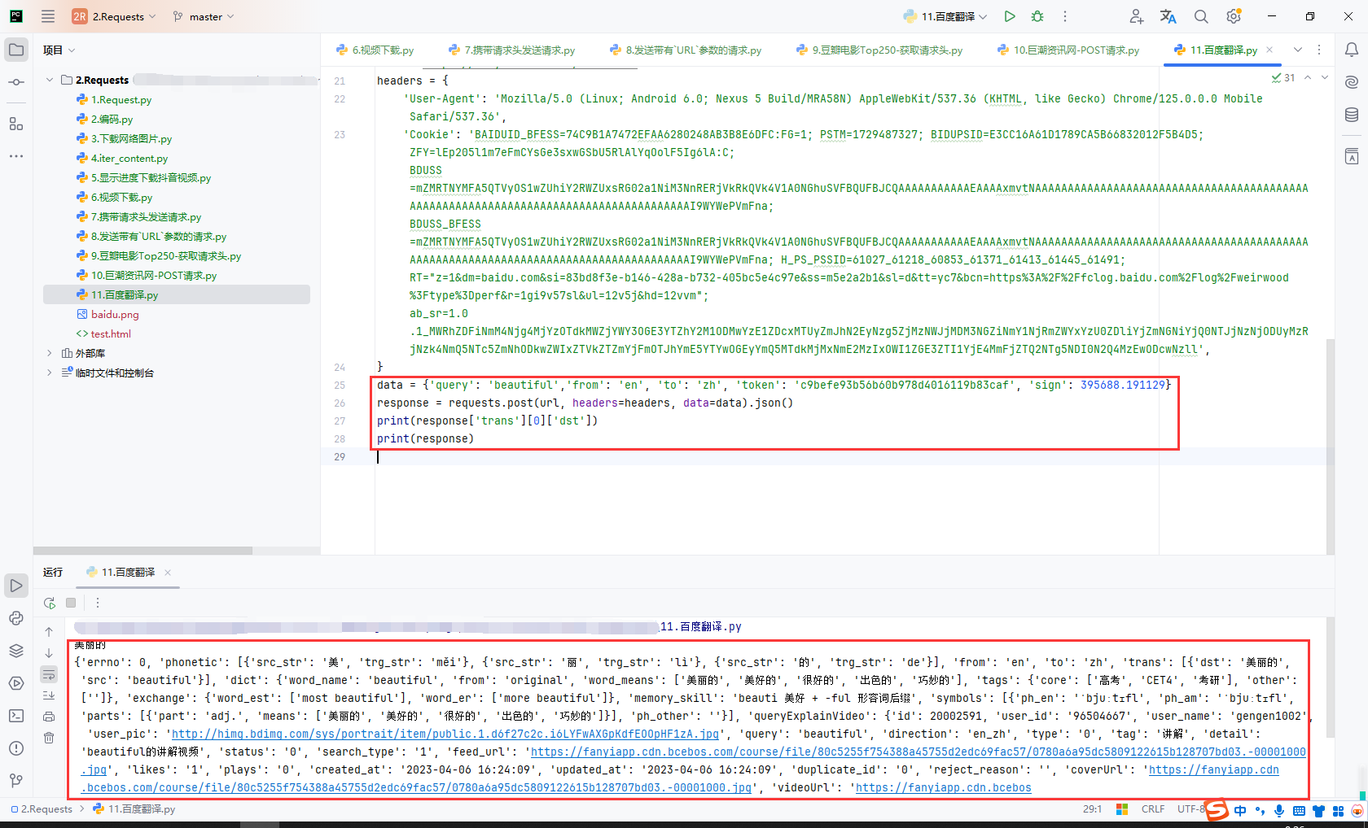Open the Terminal tool window

point(16,716)
